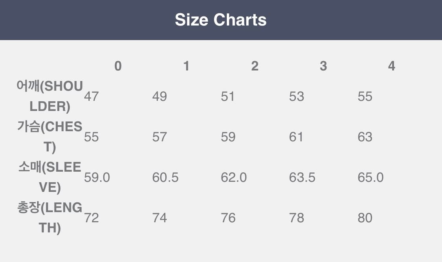Click sleeve value 63.5 for size 3

click(x=302, y=178)
